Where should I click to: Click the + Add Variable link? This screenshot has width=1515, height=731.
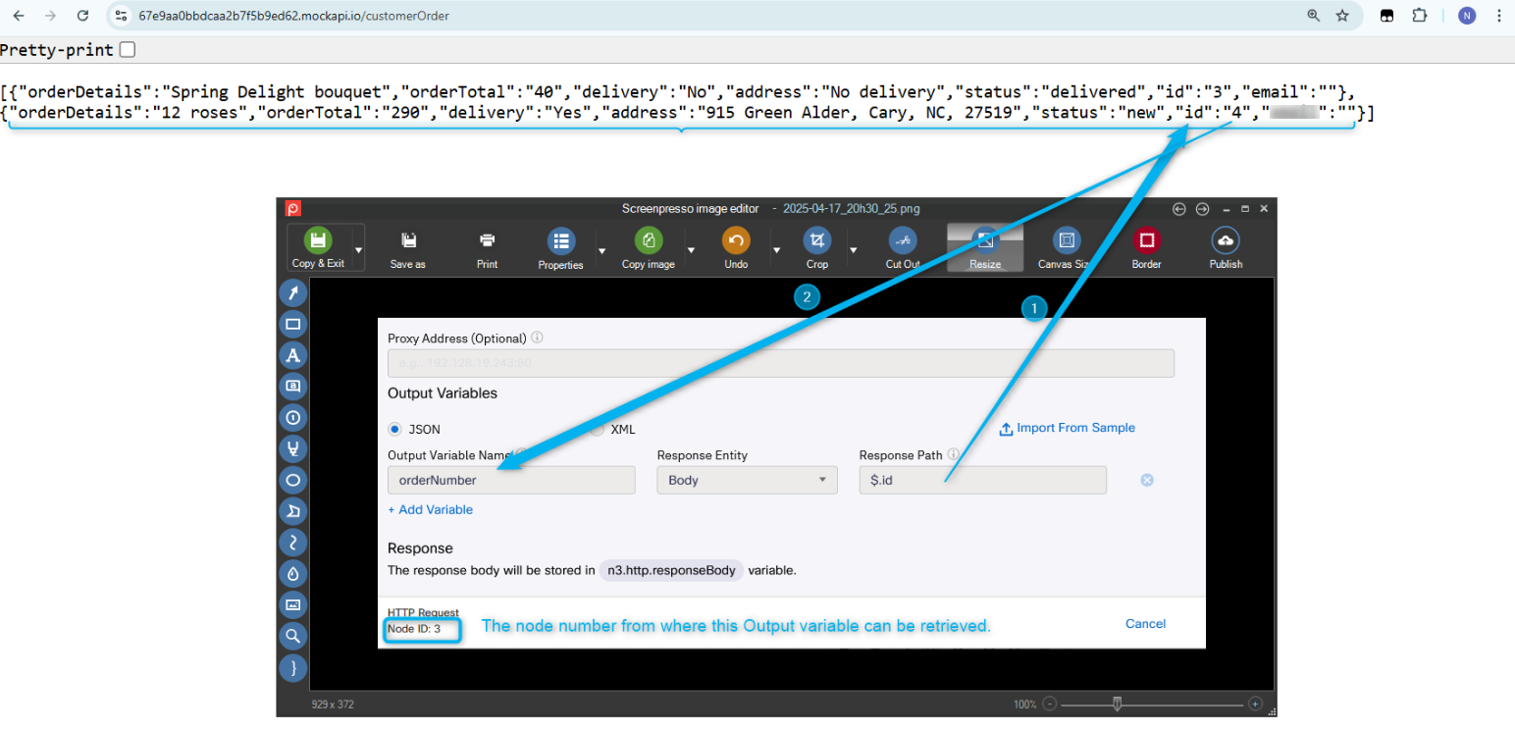[430, 509]
